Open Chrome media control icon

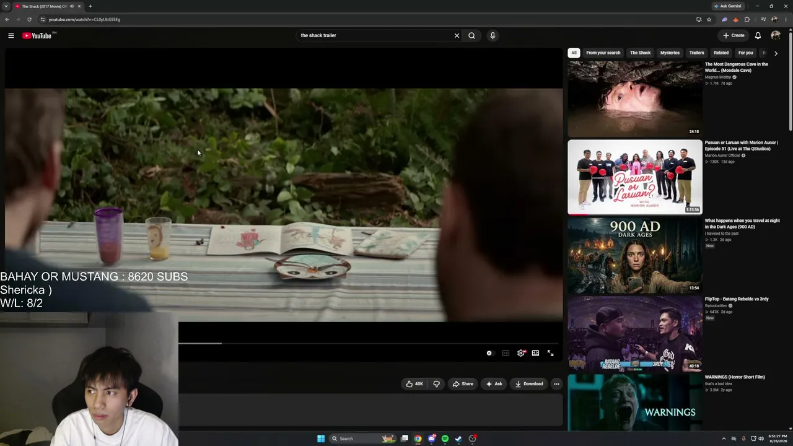763,19
